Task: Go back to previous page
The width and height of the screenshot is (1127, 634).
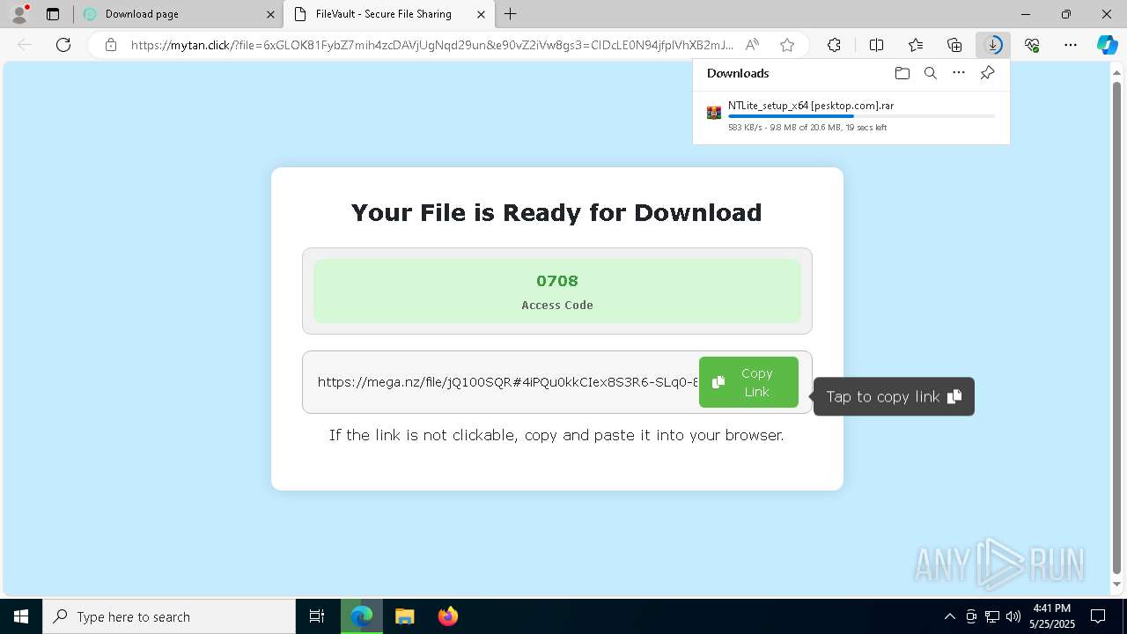Action: click(x=25, y=45)
